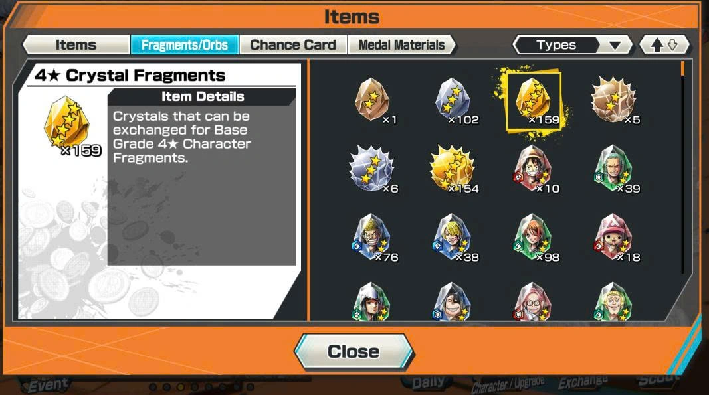Switch to the Chance Card tab

pyautogui.click(x=293, y=45)
